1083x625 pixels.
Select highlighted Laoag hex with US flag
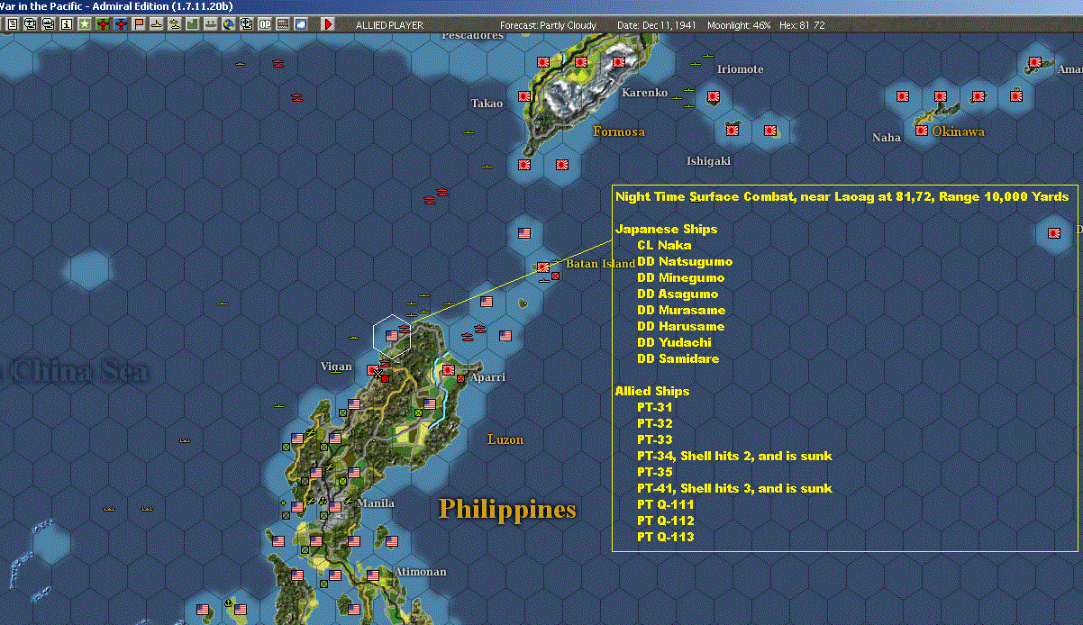click(392, 335)
